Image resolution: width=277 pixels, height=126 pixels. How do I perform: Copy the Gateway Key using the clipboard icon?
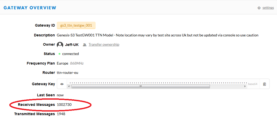click(264, 84)
